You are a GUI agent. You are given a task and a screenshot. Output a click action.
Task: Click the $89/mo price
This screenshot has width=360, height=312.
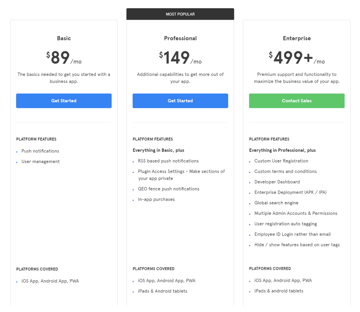pyautogui.click(x=64, y=58)
